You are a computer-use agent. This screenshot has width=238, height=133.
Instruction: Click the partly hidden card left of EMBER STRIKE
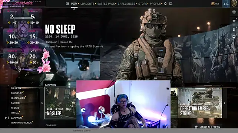174,103
